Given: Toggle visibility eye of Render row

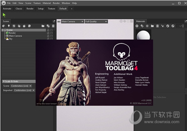Looking at the screenshot, I should [51, 33].
